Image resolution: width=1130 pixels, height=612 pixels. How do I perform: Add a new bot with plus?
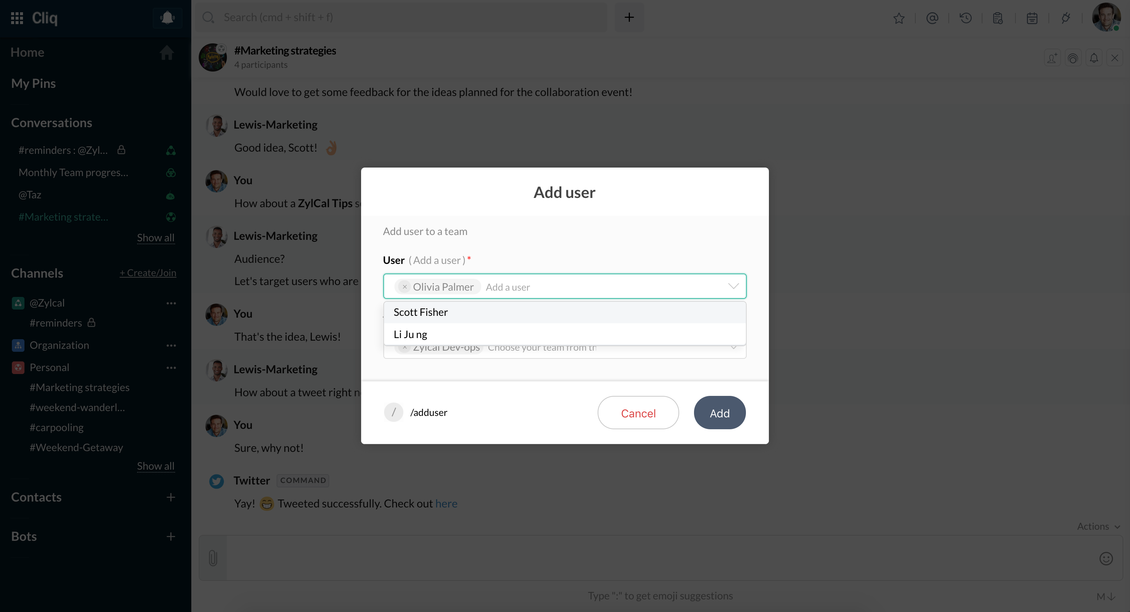[171, 536]
